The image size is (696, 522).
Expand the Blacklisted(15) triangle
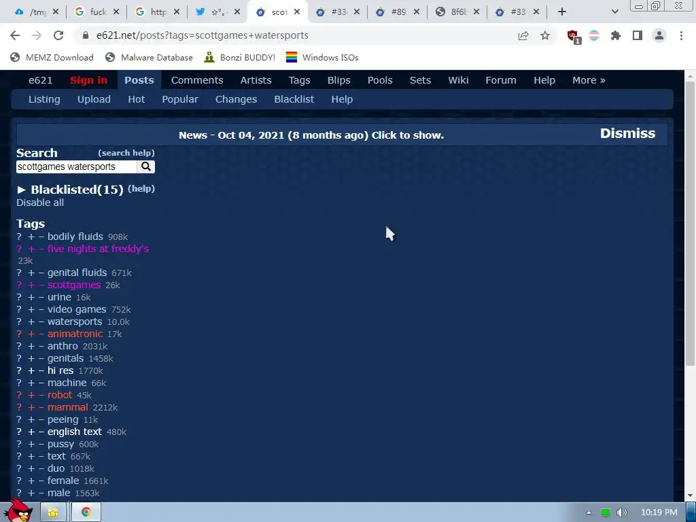pyautogui.click(x=21, y=190)
